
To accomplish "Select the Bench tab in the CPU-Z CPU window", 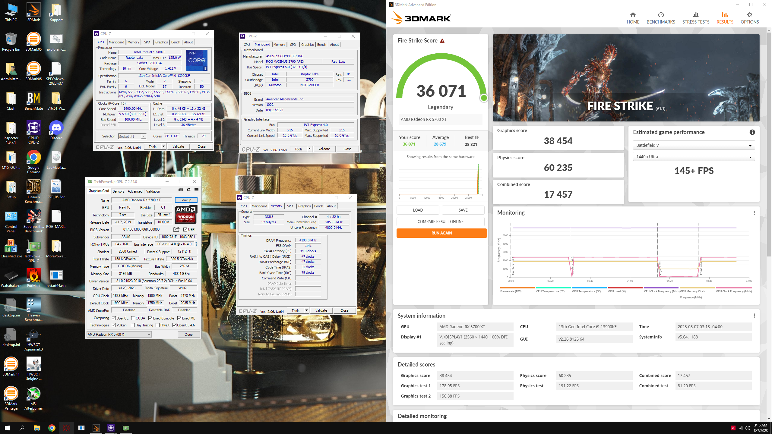I will pos(176,42).
